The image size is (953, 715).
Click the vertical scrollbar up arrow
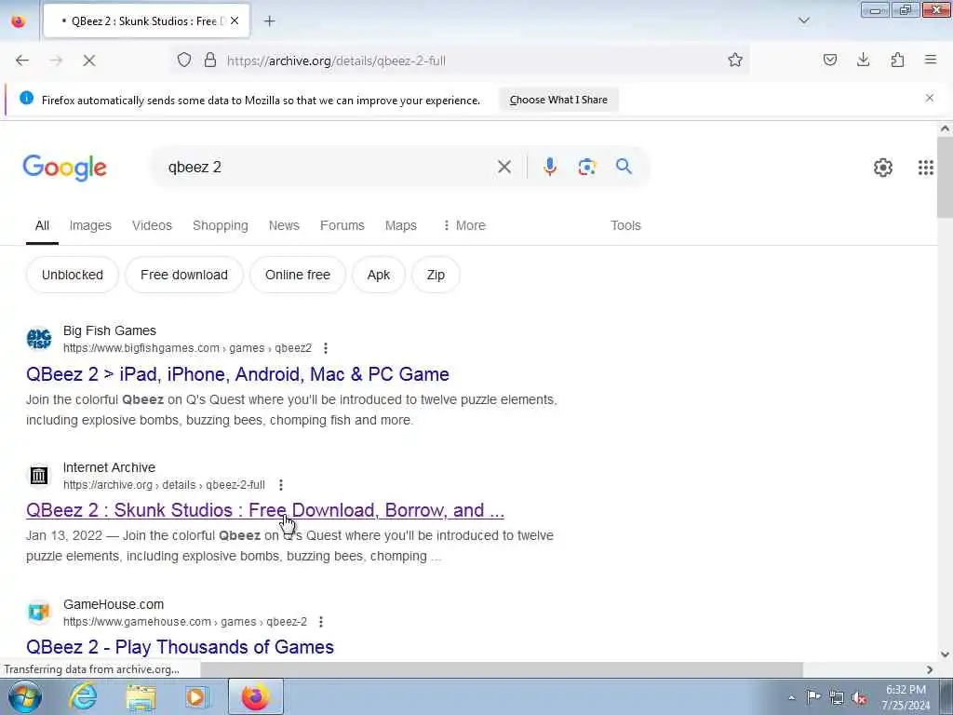(945, 128)
